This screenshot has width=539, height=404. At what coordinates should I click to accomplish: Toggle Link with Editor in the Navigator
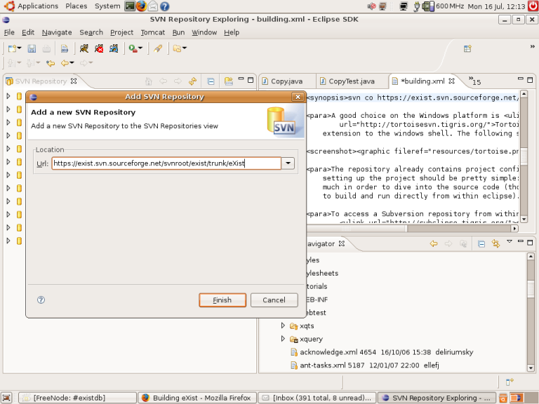[x=495, y=243]
